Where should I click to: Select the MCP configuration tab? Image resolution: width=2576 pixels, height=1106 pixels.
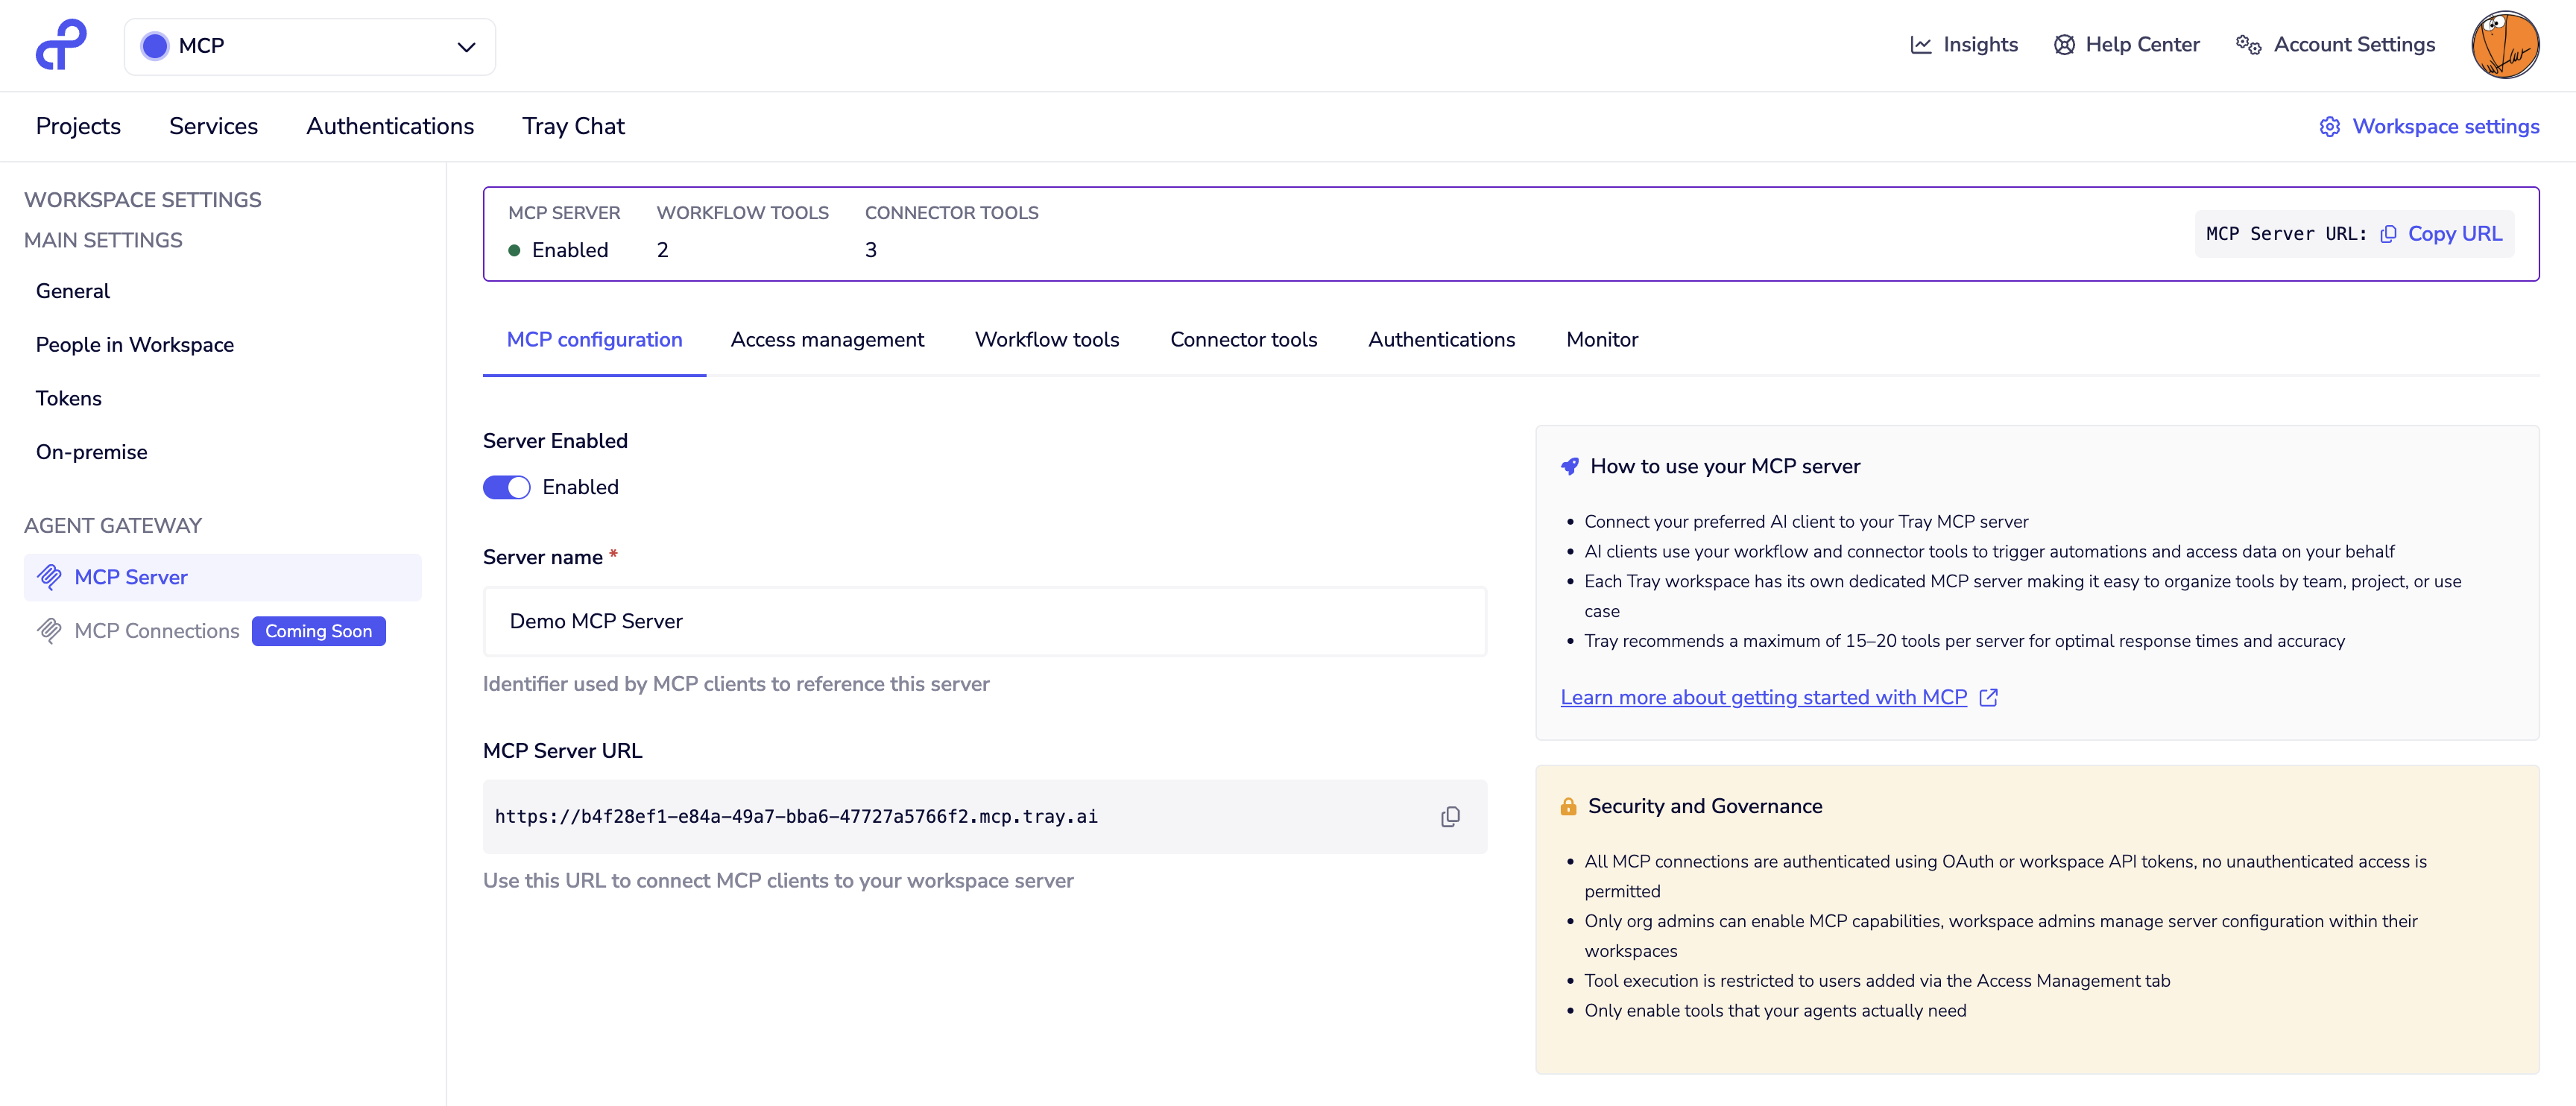point(595,340)
